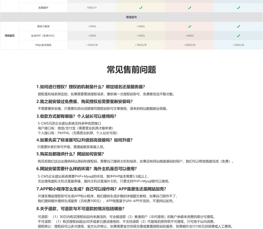Viewport: 263px width, 229px height.
Task: Click the 微信小程序 checkmark in the pink column
Action: [x=190, y=26]
